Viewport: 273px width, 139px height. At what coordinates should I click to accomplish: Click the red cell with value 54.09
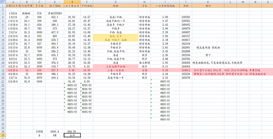tap(87, 70)
